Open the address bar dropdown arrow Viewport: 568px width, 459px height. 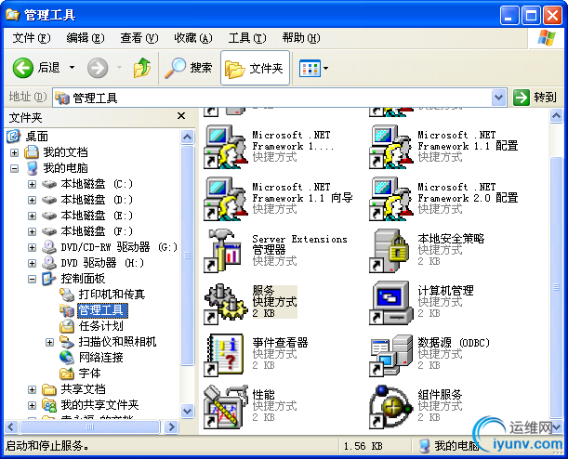tap(498, 98)
